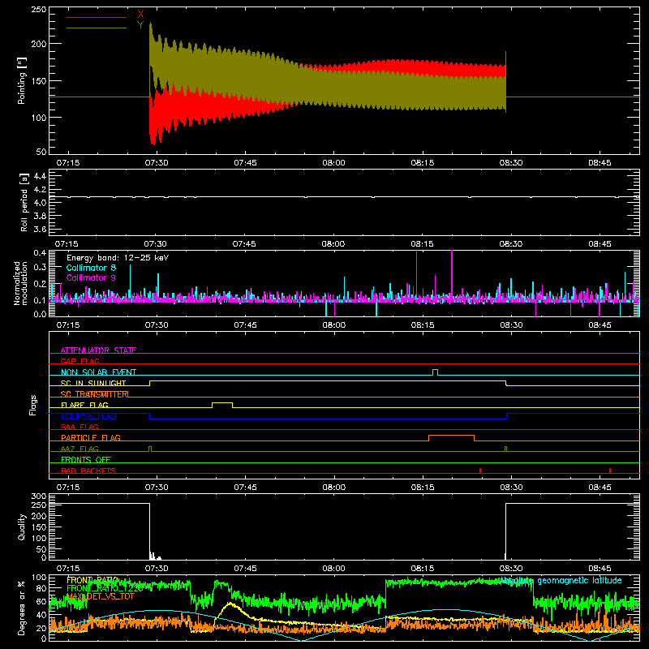Click the FLARE_FLAG label
The height and width of the screenshot is (649, 649).
pyautogui.click(x=84, y=405)
